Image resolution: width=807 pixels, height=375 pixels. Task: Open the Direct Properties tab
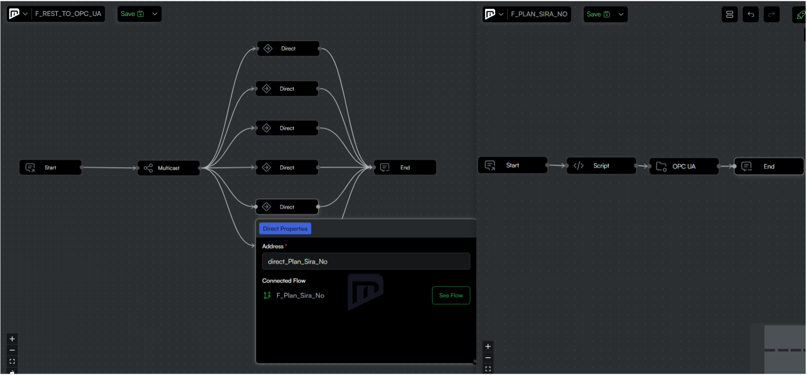[285, 229]
